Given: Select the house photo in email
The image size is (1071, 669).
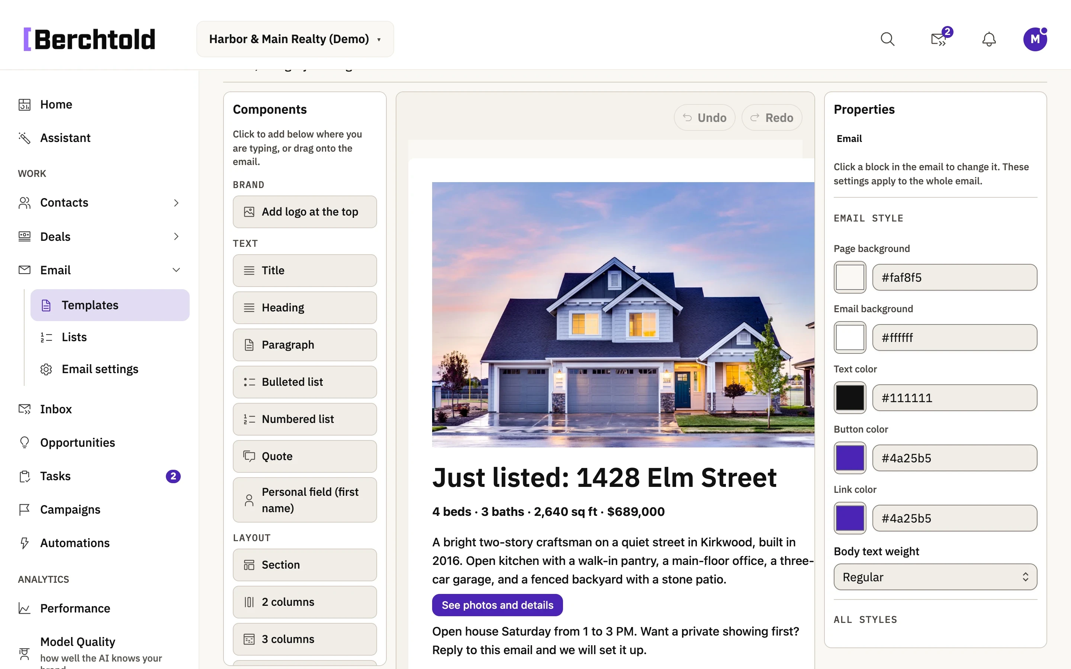Looking at the screenshot, I should [x=623, y=314].
